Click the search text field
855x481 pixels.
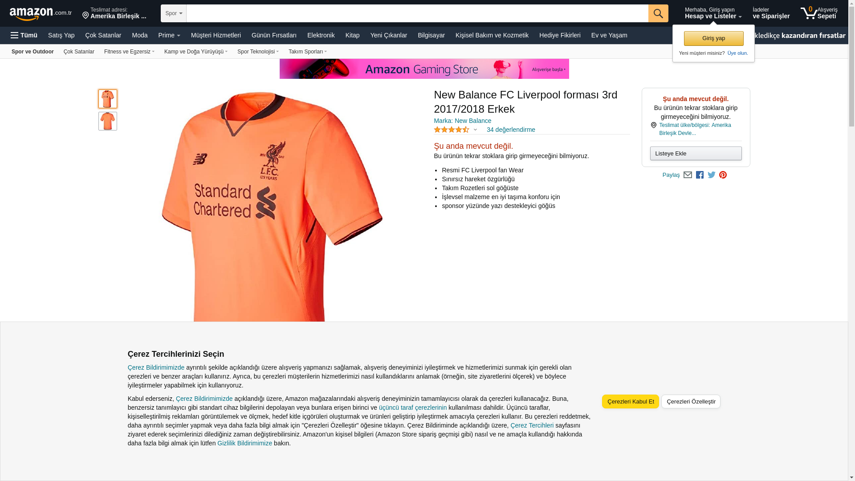417,13
